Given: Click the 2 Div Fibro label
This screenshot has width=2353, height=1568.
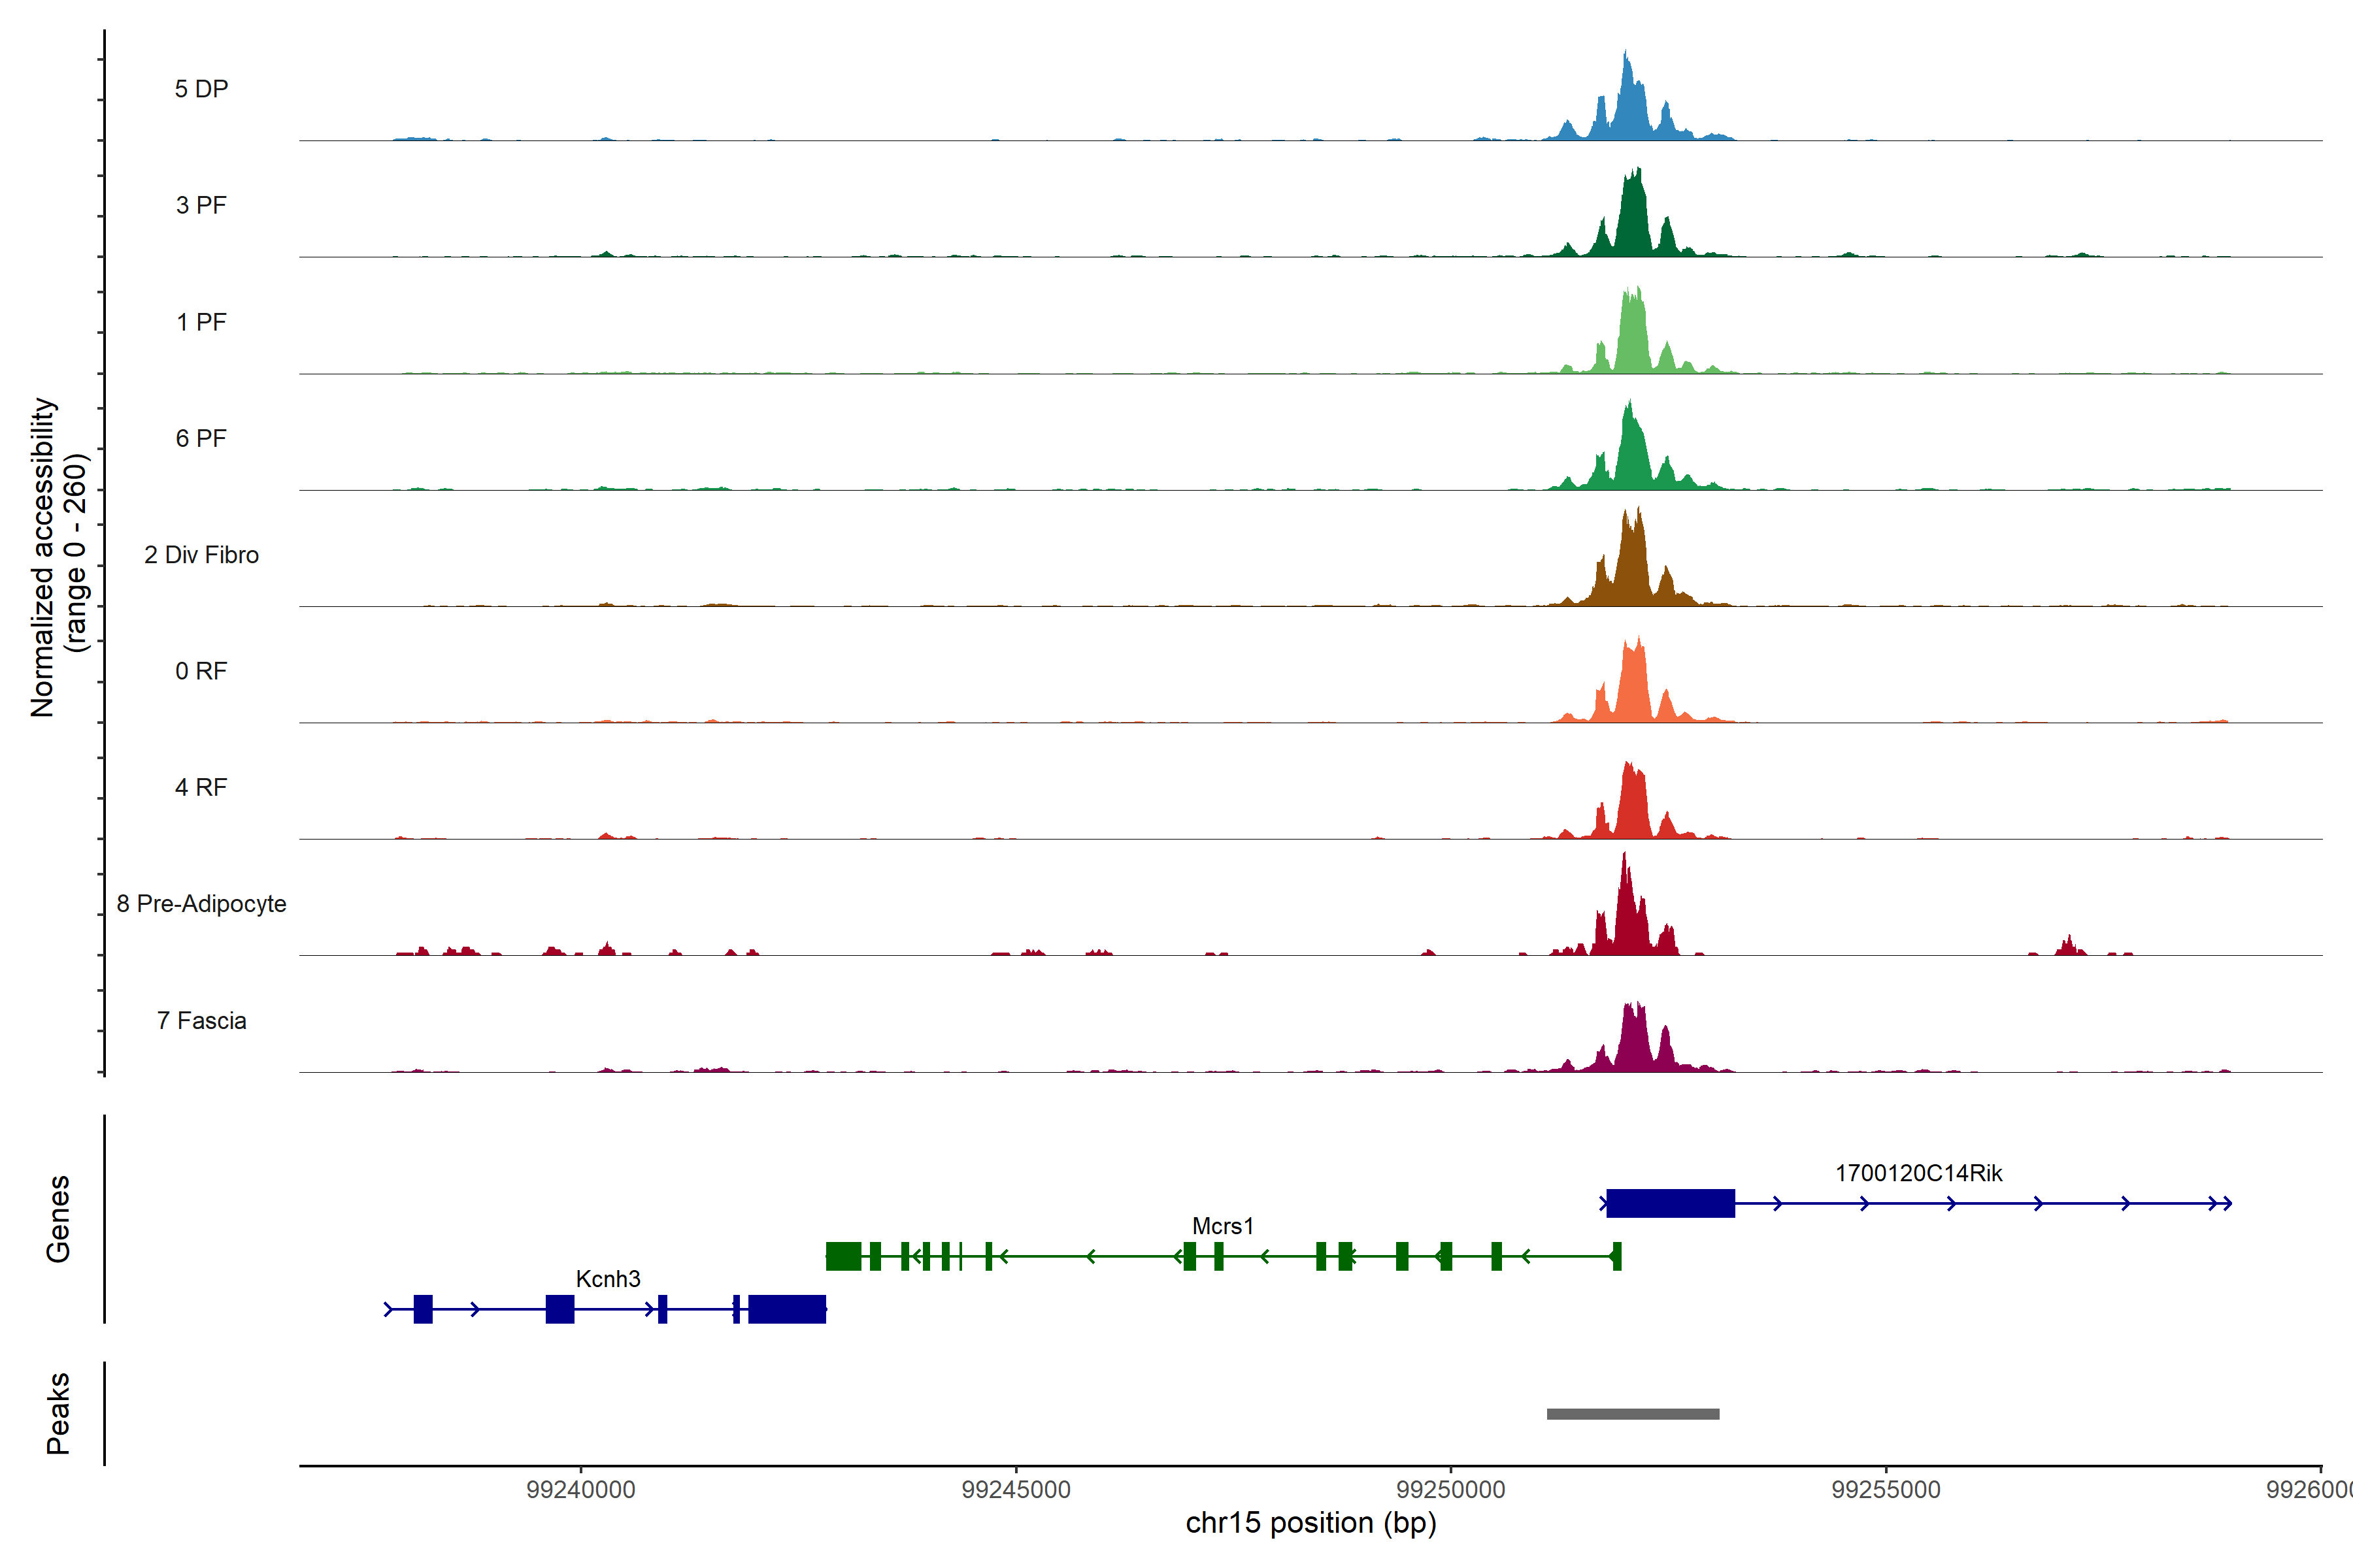Looking at the screenshot, I should (201, 554).
